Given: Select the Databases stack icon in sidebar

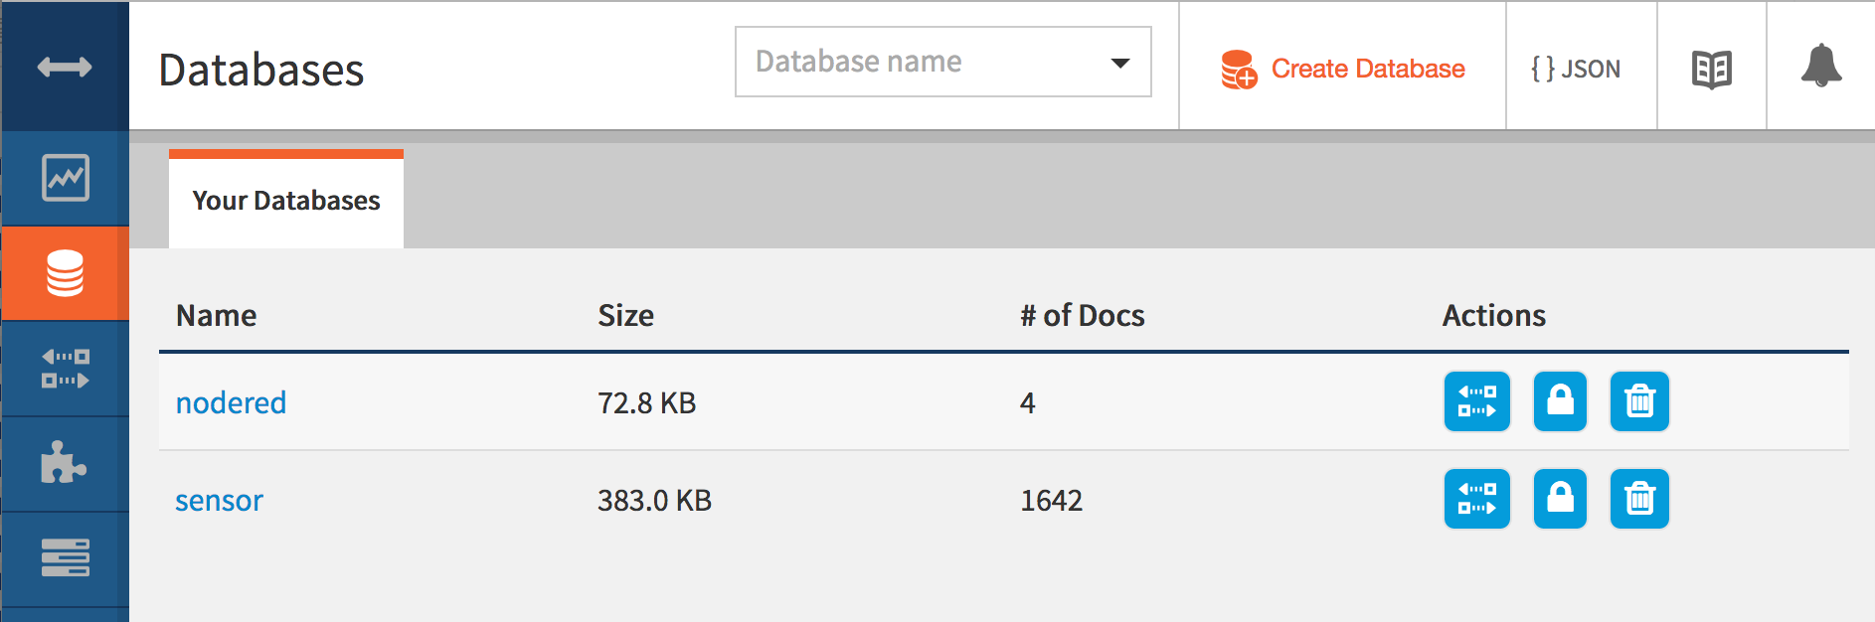Looking at the screenshot, I should (66, 273).
